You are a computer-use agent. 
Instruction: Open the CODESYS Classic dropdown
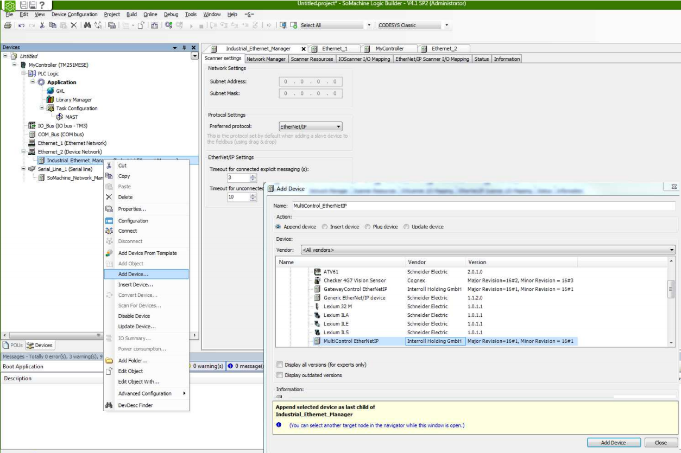[446, 25]
